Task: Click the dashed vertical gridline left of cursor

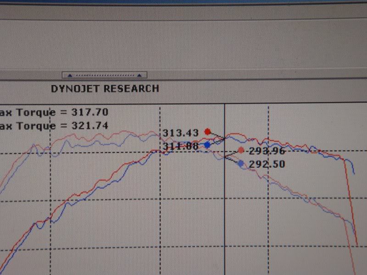Action: 160,206
